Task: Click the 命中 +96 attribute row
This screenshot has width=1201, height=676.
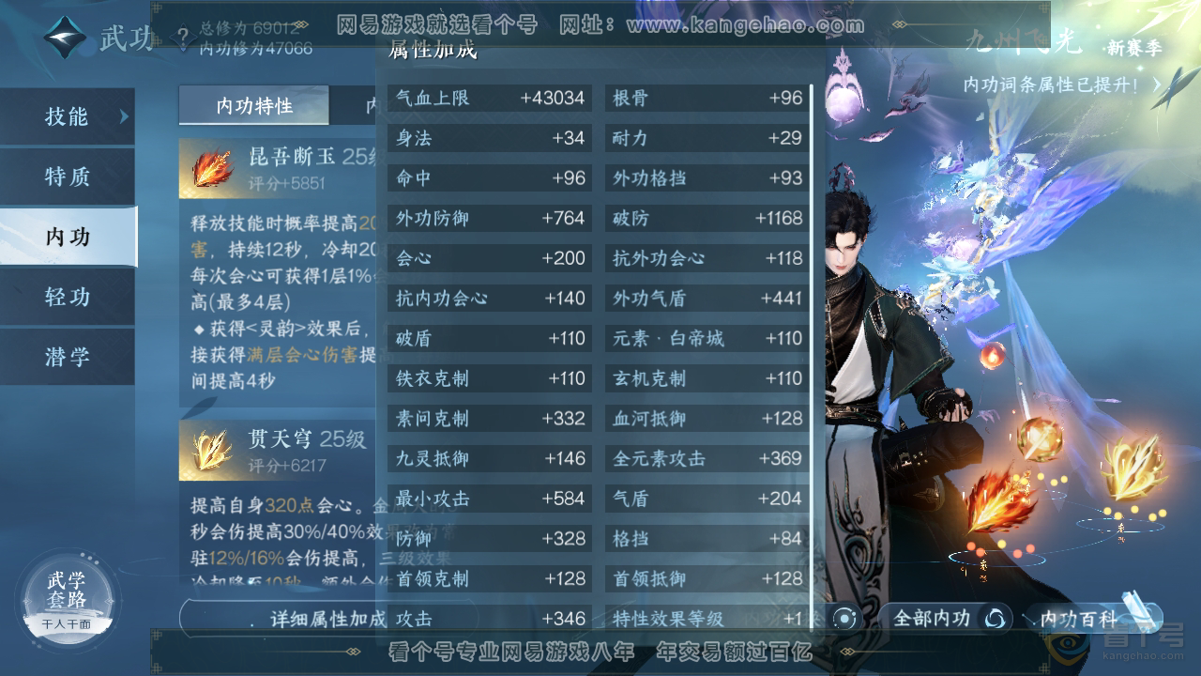Action: tap(490, 177)
